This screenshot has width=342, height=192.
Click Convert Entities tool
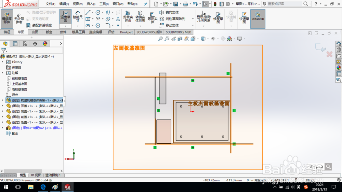pos(140,16)
